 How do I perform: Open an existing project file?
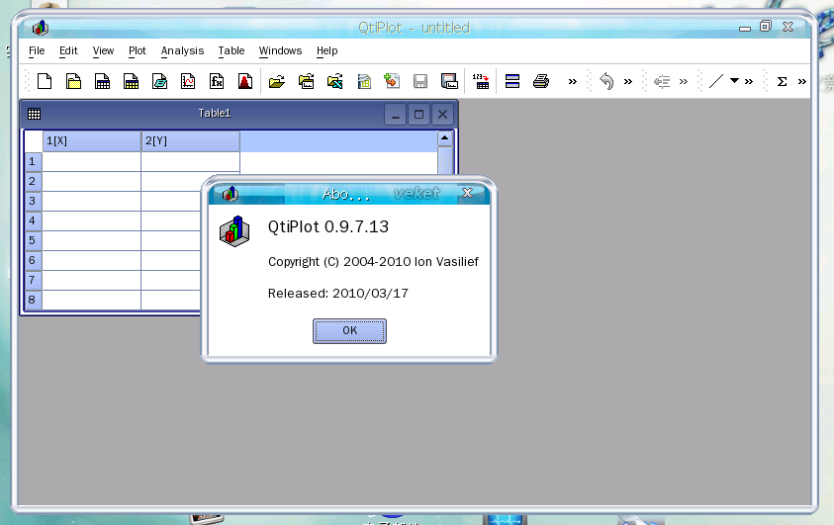pos(277,81)
